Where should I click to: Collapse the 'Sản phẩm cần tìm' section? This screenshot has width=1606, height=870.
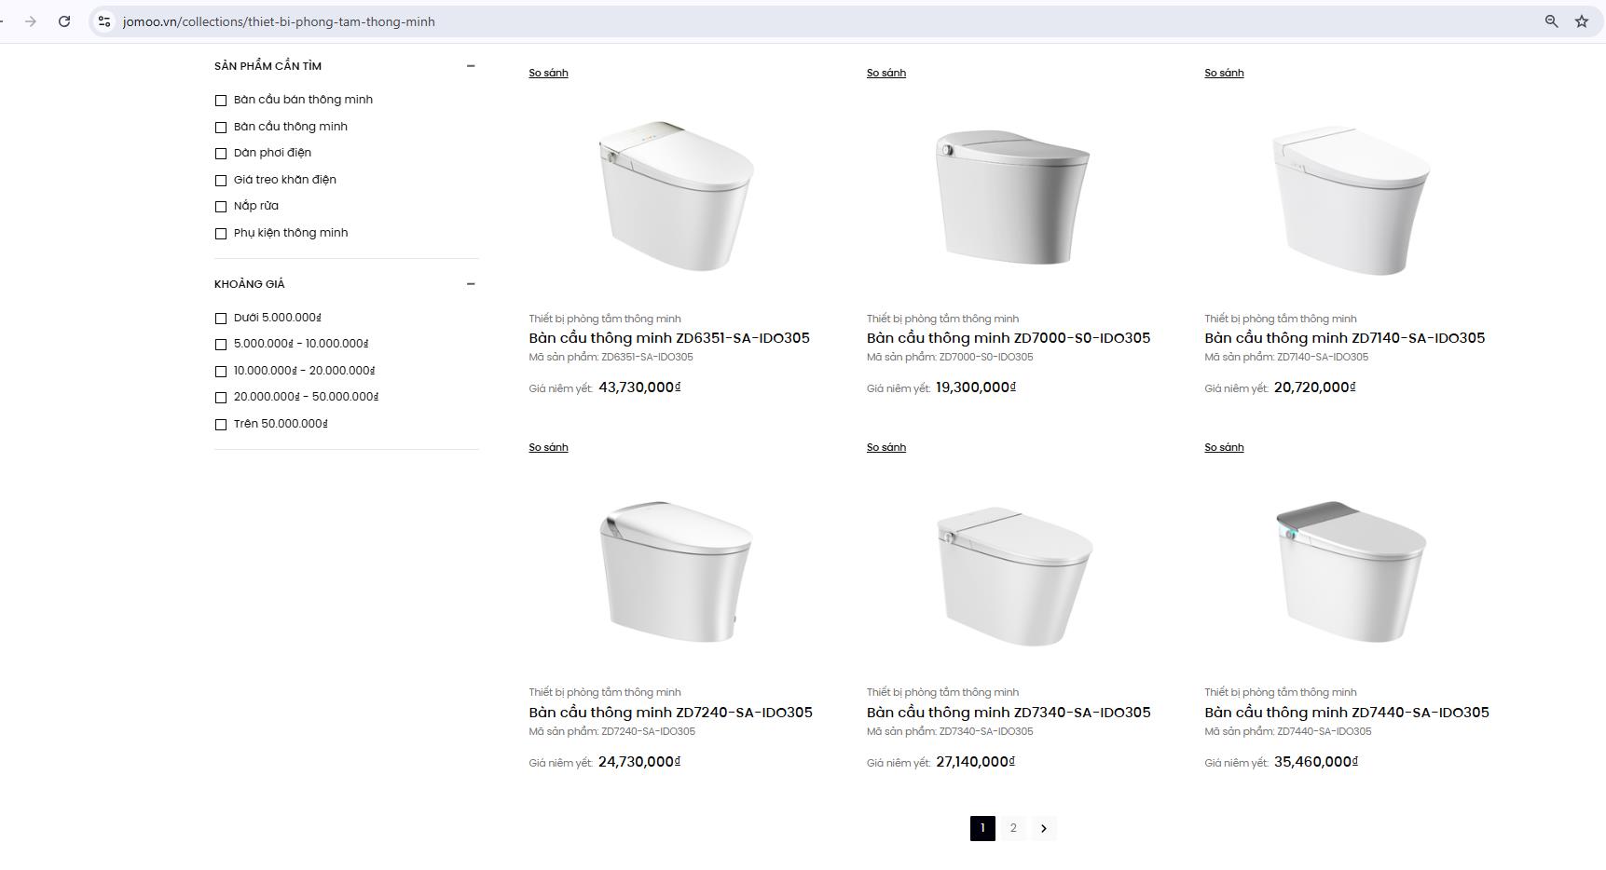[471, 66]
